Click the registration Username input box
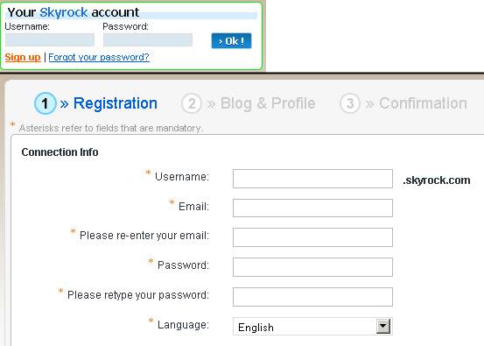The width and height of the screenshot is (484, 346). pyautogui.click(x=312, y=179)
